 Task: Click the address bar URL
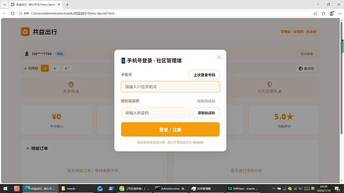point(73,13)
